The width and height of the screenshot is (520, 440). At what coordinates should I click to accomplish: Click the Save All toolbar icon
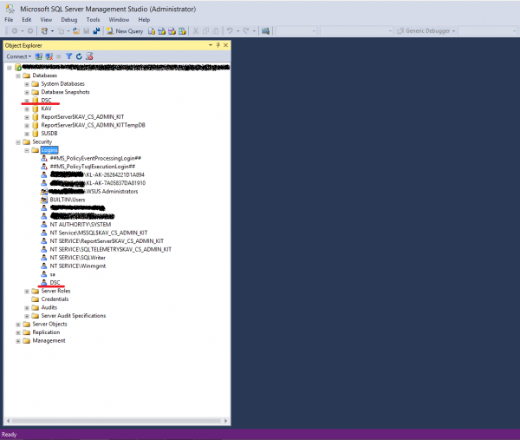[x=96, y=30]
